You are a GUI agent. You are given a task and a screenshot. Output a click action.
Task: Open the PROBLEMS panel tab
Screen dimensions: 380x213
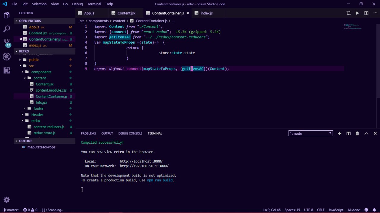[x=88, y=133]
